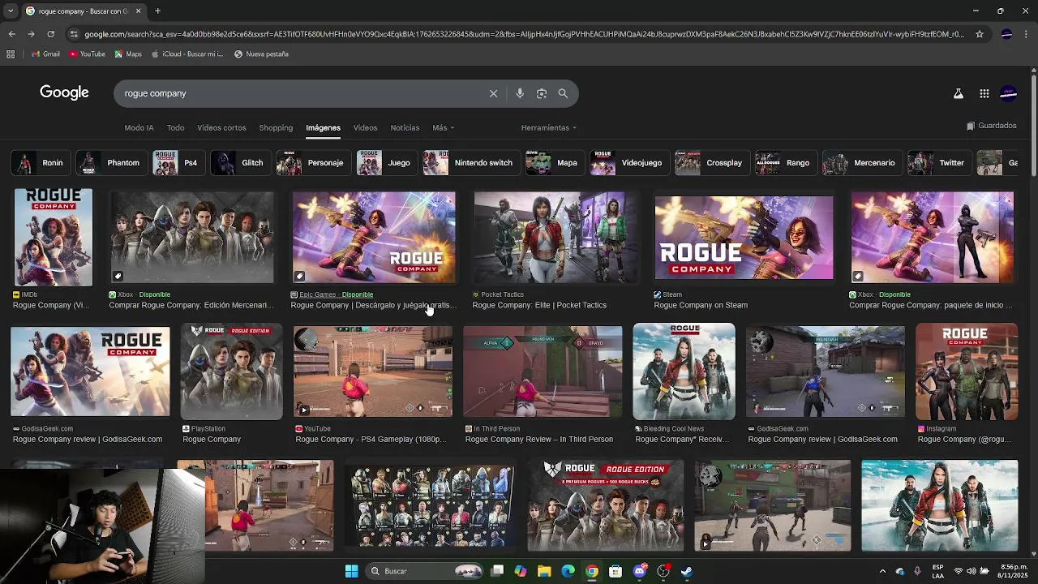
Task: Switch to Modo IA tab
Action: point(139,127)
